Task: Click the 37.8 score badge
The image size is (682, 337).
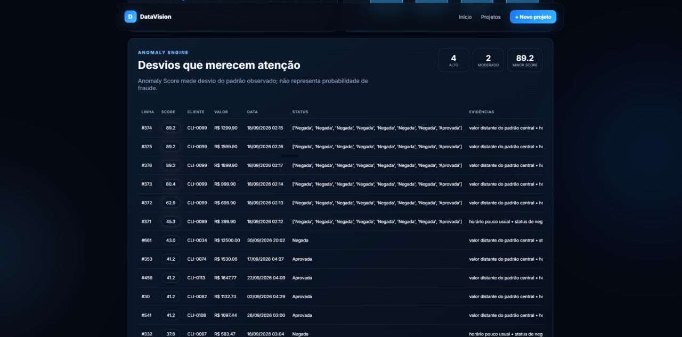Action: coord(170,334)
